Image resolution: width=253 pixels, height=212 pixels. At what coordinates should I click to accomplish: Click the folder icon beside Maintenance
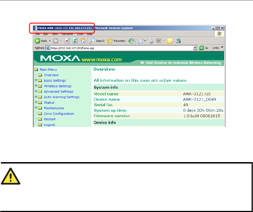[x=40, y=108]
